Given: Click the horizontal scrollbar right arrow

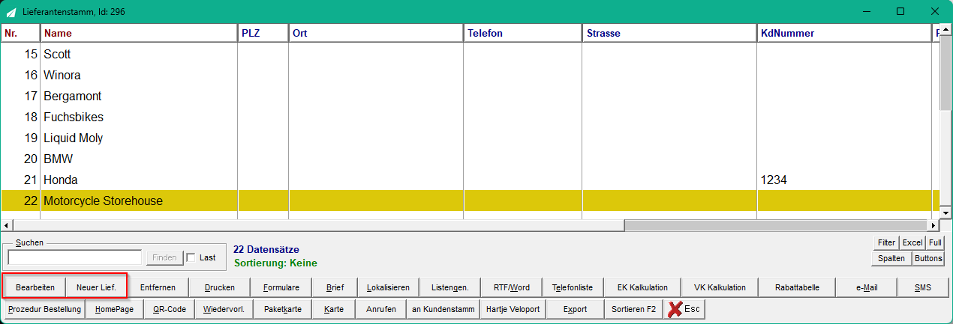Looking at the screenshot, I should pos(934,225).
